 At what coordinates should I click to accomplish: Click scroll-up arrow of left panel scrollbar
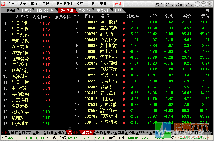coord(70,16)
